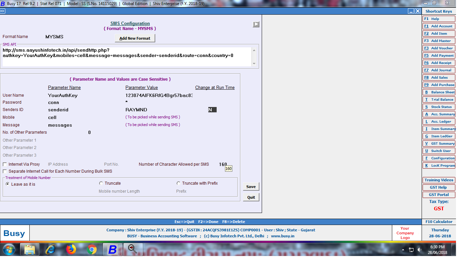Click www.busy.in in status bar
The height and width of the screenshot is (268, 465).
coord(283,236)
